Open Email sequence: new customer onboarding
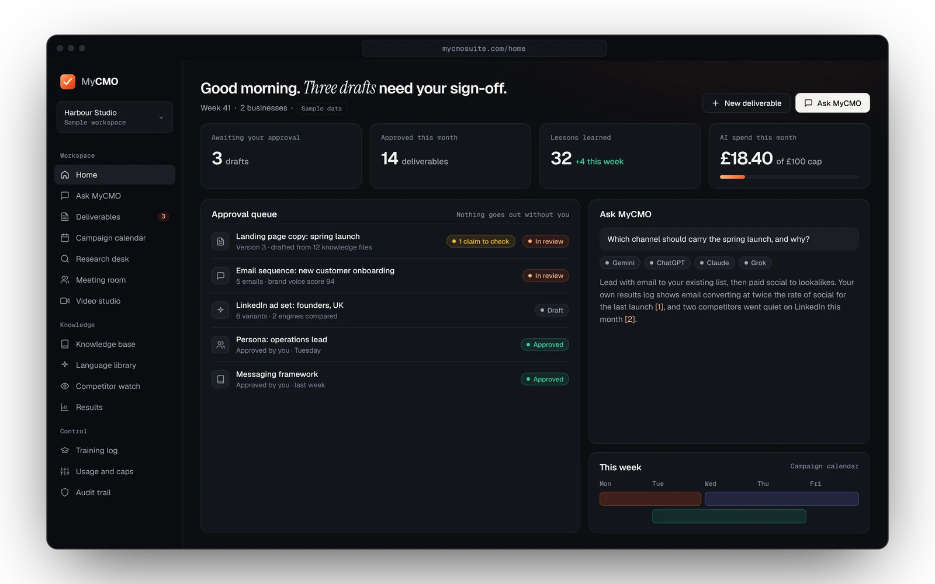 390,276
